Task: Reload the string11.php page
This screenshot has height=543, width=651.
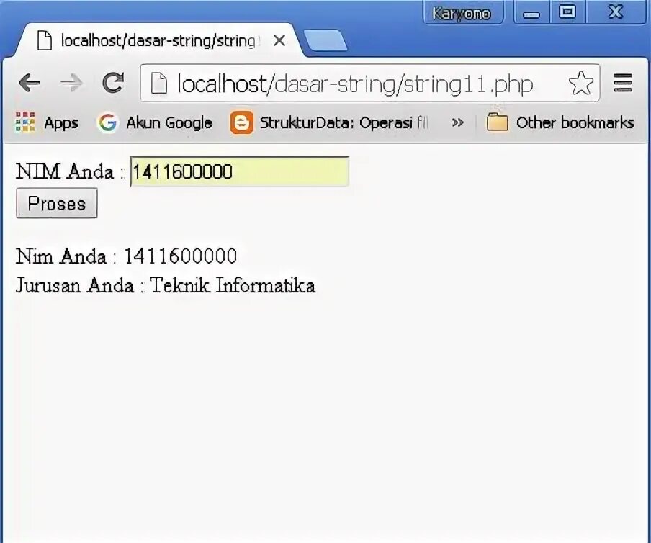Action: pyautogui.click(x=113, y=82)
